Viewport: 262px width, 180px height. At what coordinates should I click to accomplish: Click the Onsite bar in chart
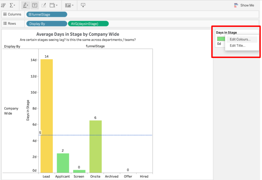tap(95, 146)
